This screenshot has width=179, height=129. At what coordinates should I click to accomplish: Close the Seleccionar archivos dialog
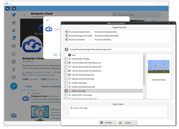coord(174,23)
